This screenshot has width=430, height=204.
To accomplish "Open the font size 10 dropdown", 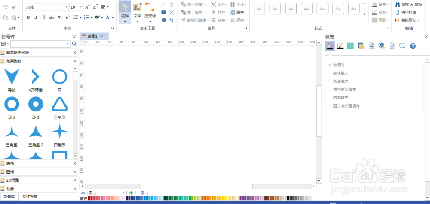I will coord(81,7).
